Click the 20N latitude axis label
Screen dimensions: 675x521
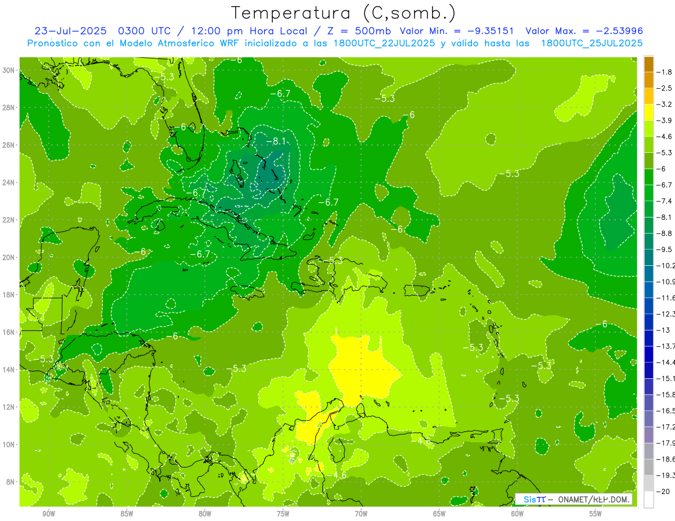[x=9, y=257]
